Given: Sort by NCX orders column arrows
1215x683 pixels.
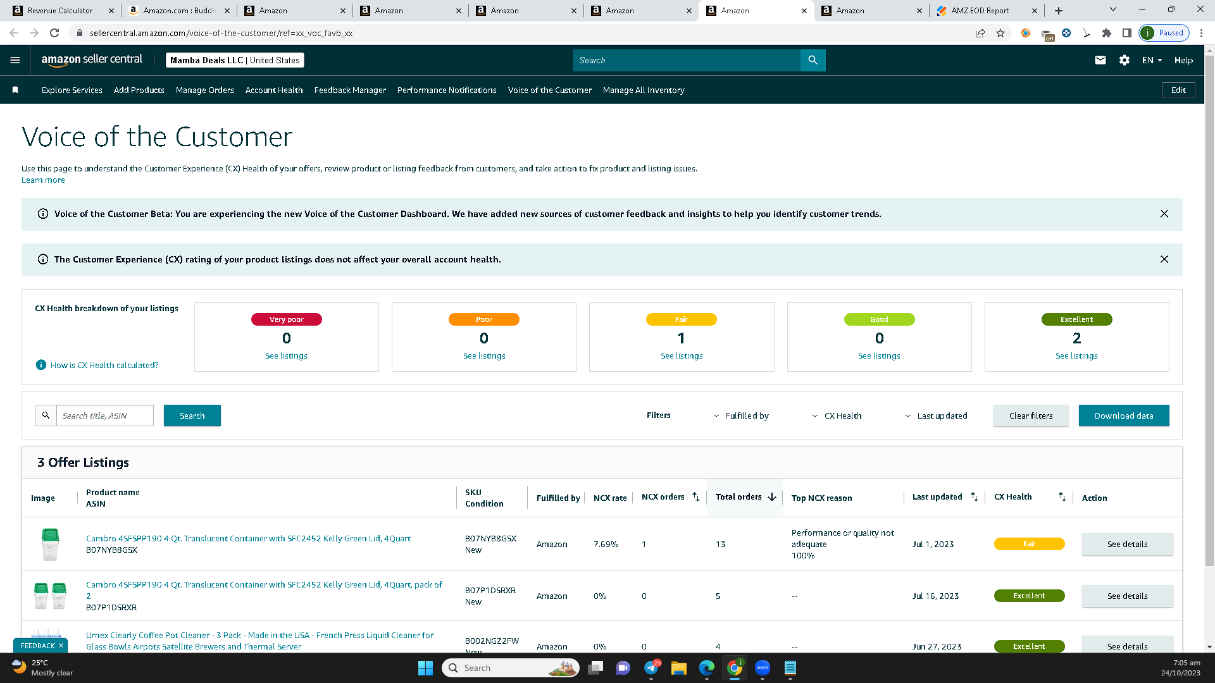Looking at the screenshot, I should pos(696,497).
